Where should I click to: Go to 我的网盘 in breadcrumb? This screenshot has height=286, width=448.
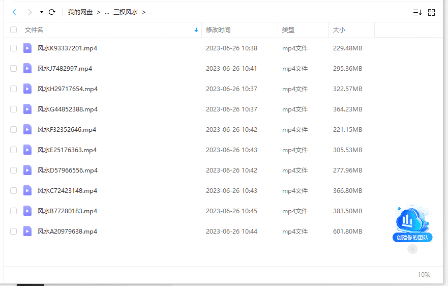tap(80, 12)
